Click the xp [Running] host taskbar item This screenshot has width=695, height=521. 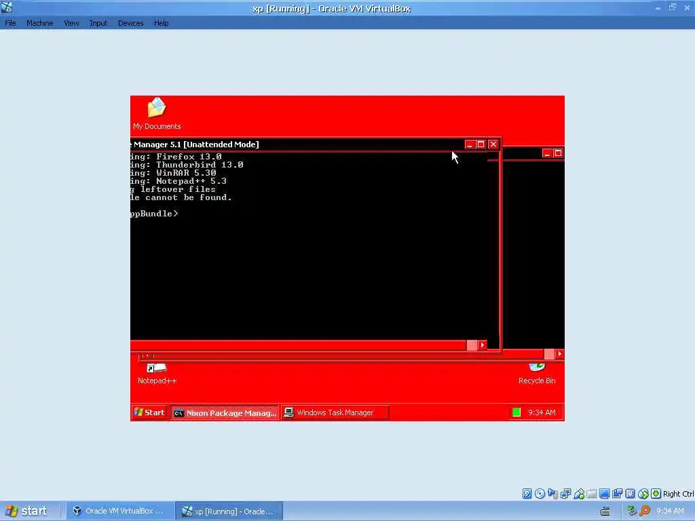pos(229,512)
